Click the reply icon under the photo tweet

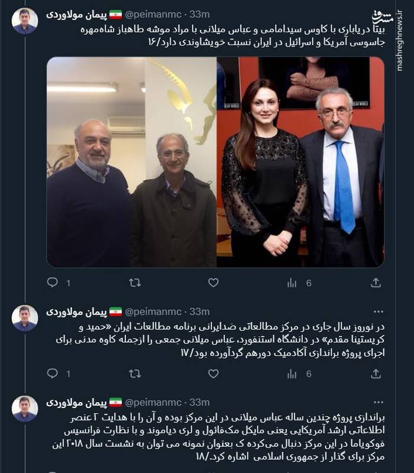(53, 283)
